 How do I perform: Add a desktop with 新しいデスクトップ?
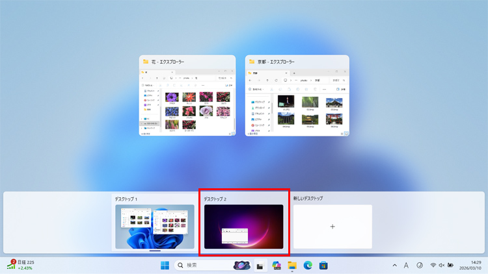332,227
